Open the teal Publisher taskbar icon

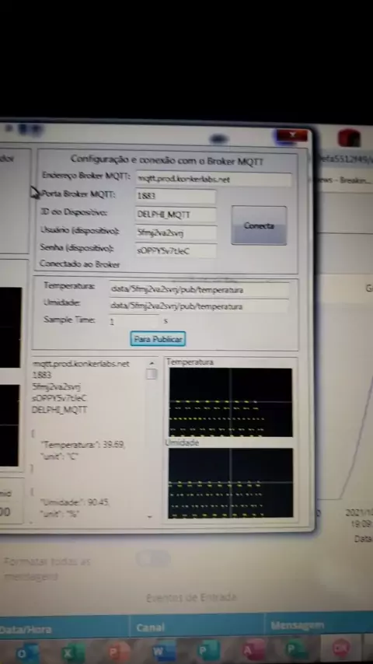(x=209, y=651)
